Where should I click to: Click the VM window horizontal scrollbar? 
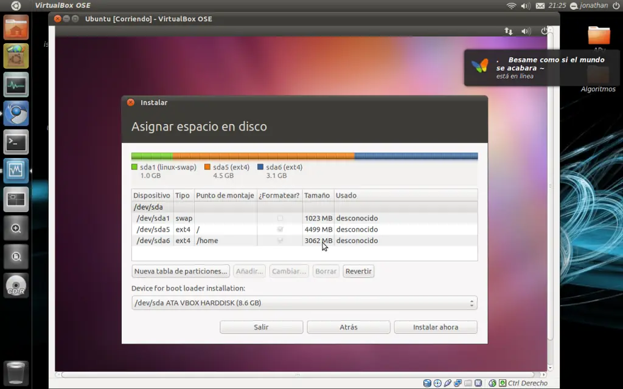298,374
